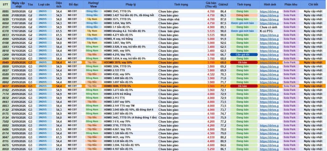Select date 13/10/2026 in row 9229
The image size is (327, 151).
(19, 19)
